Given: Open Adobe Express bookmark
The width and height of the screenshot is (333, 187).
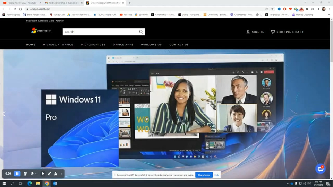Looking at the screenshot, I should pyautogui.click(x=11, y=15).
